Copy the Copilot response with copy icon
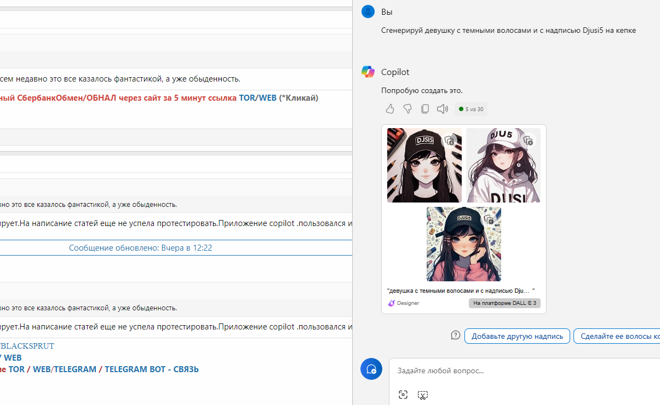The height and width of the screenshot is (405, 660). [425, 109]
